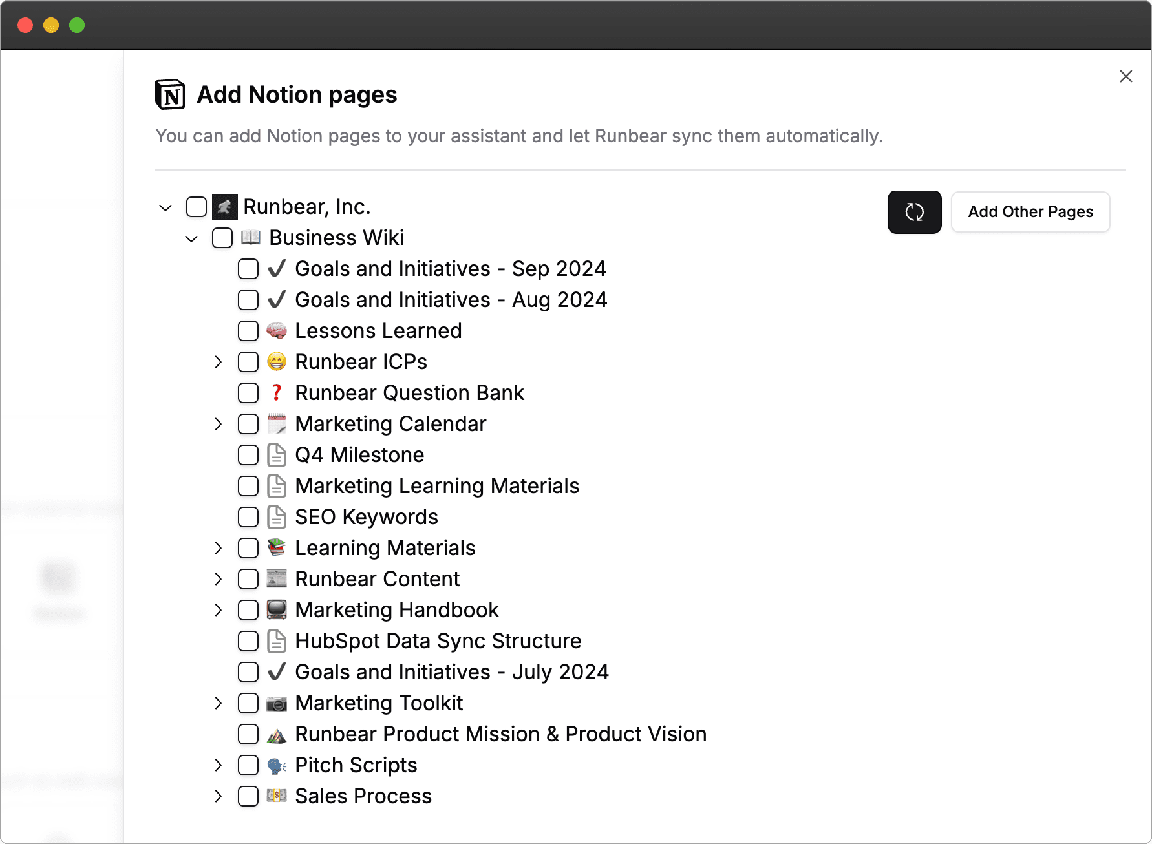Image resolution: width=1152 pixels, height=844 pixels.
Task: Collapse the Runbear, Inc. tree
Action: click(x=165, y=207)
